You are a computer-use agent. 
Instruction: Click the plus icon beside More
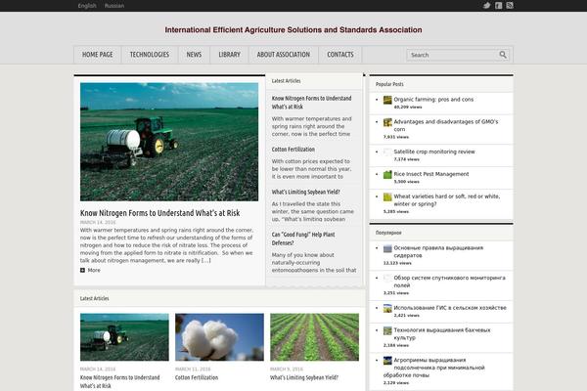[82, 270]
